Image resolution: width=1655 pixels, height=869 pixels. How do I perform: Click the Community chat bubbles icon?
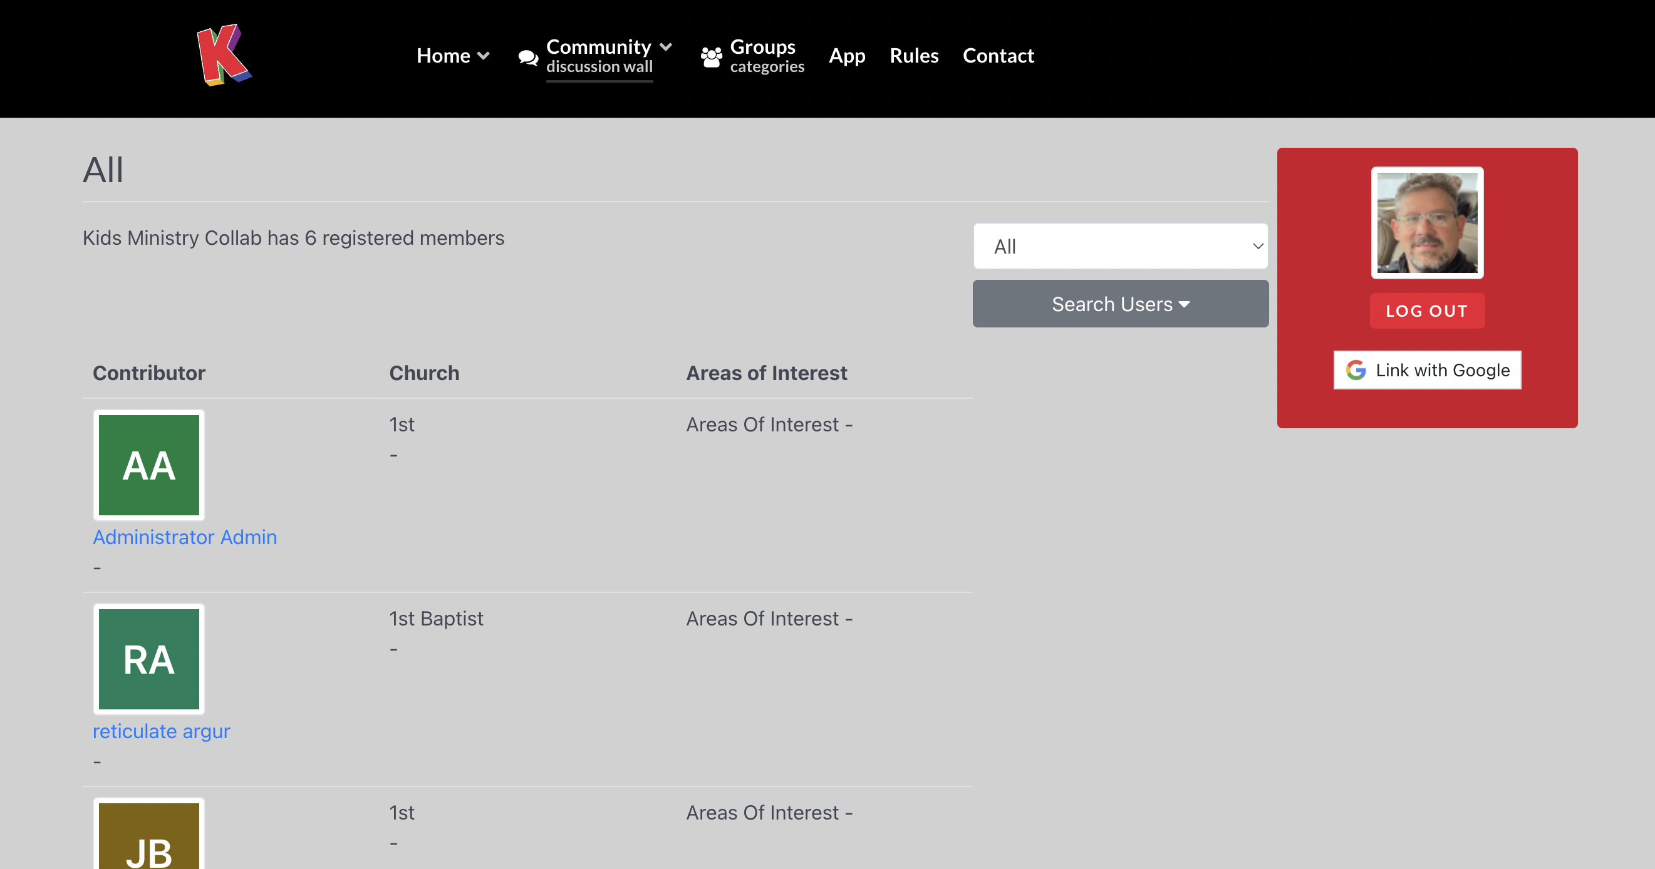coord(528,58)
